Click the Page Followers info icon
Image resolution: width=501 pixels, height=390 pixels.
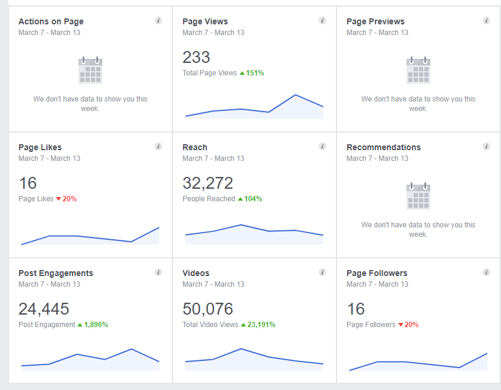(x=486, y=272)
